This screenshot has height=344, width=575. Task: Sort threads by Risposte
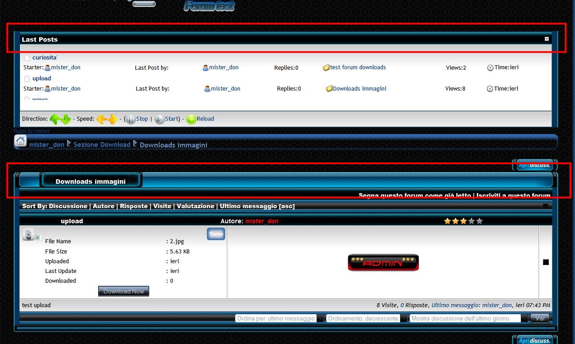tap(134, 206)
